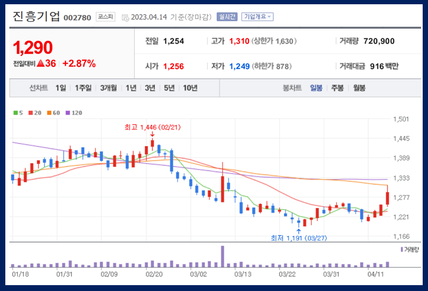The height and width of the screenshot is (291, 428).
Task: Select the 1년 line chart tab
Action: 131,88
